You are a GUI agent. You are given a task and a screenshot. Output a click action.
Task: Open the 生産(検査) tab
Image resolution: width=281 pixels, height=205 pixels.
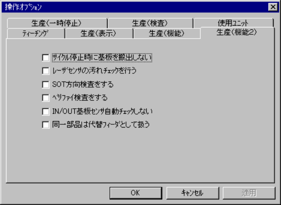pos(150,23)
